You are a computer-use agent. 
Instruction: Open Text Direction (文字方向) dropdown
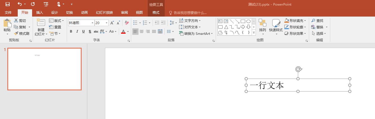point(190,21)
